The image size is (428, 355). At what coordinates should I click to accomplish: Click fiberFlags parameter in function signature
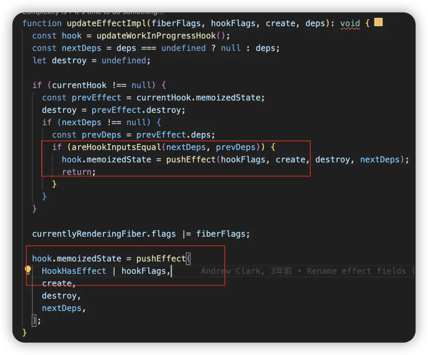(x=176, y=23)
